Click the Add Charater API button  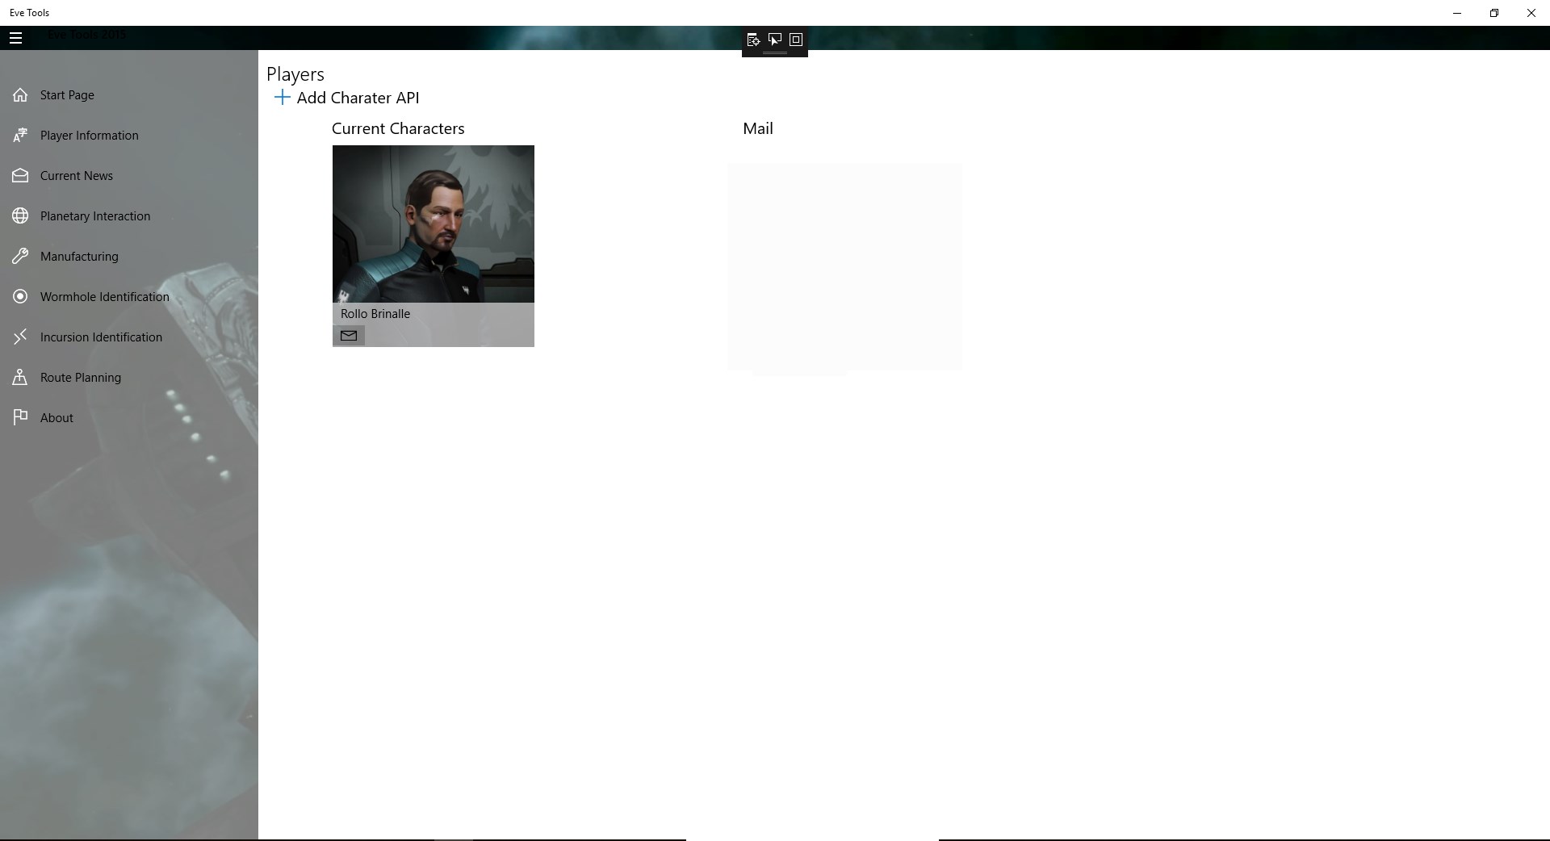(x=347, y=98)
